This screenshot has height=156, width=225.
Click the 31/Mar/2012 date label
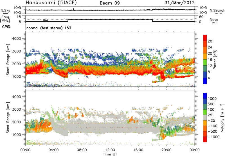(x=180, y=3)
